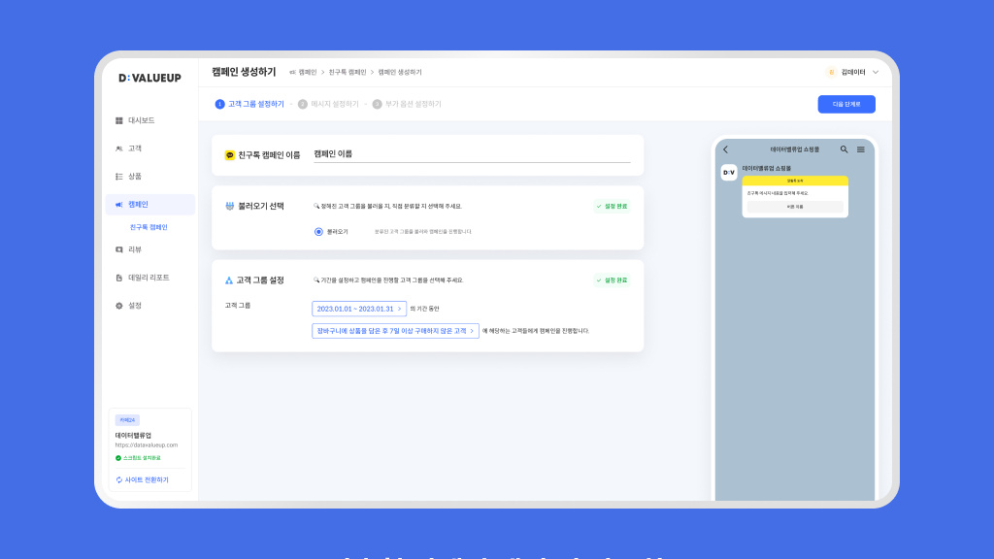The image size is (994, 559).
Task: Click 데이터밸류업 site name in sidebar card
Action: pyautogui.click(x=133, y=436)
